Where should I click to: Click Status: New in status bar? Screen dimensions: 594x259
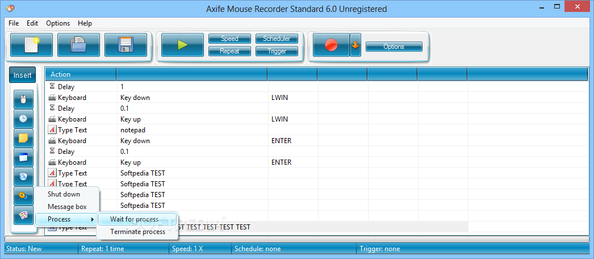click(x=24, y=249)
